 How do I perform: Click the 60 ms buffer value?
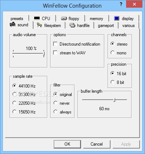coord(104,108)
